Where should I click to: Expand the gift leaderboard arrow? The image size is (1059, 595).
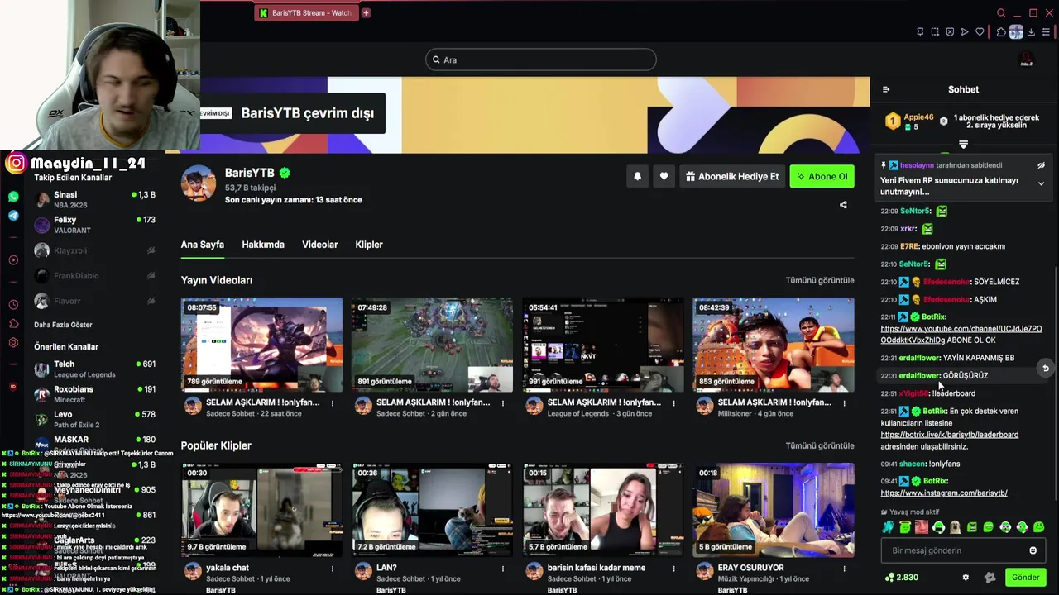[963, 145]
